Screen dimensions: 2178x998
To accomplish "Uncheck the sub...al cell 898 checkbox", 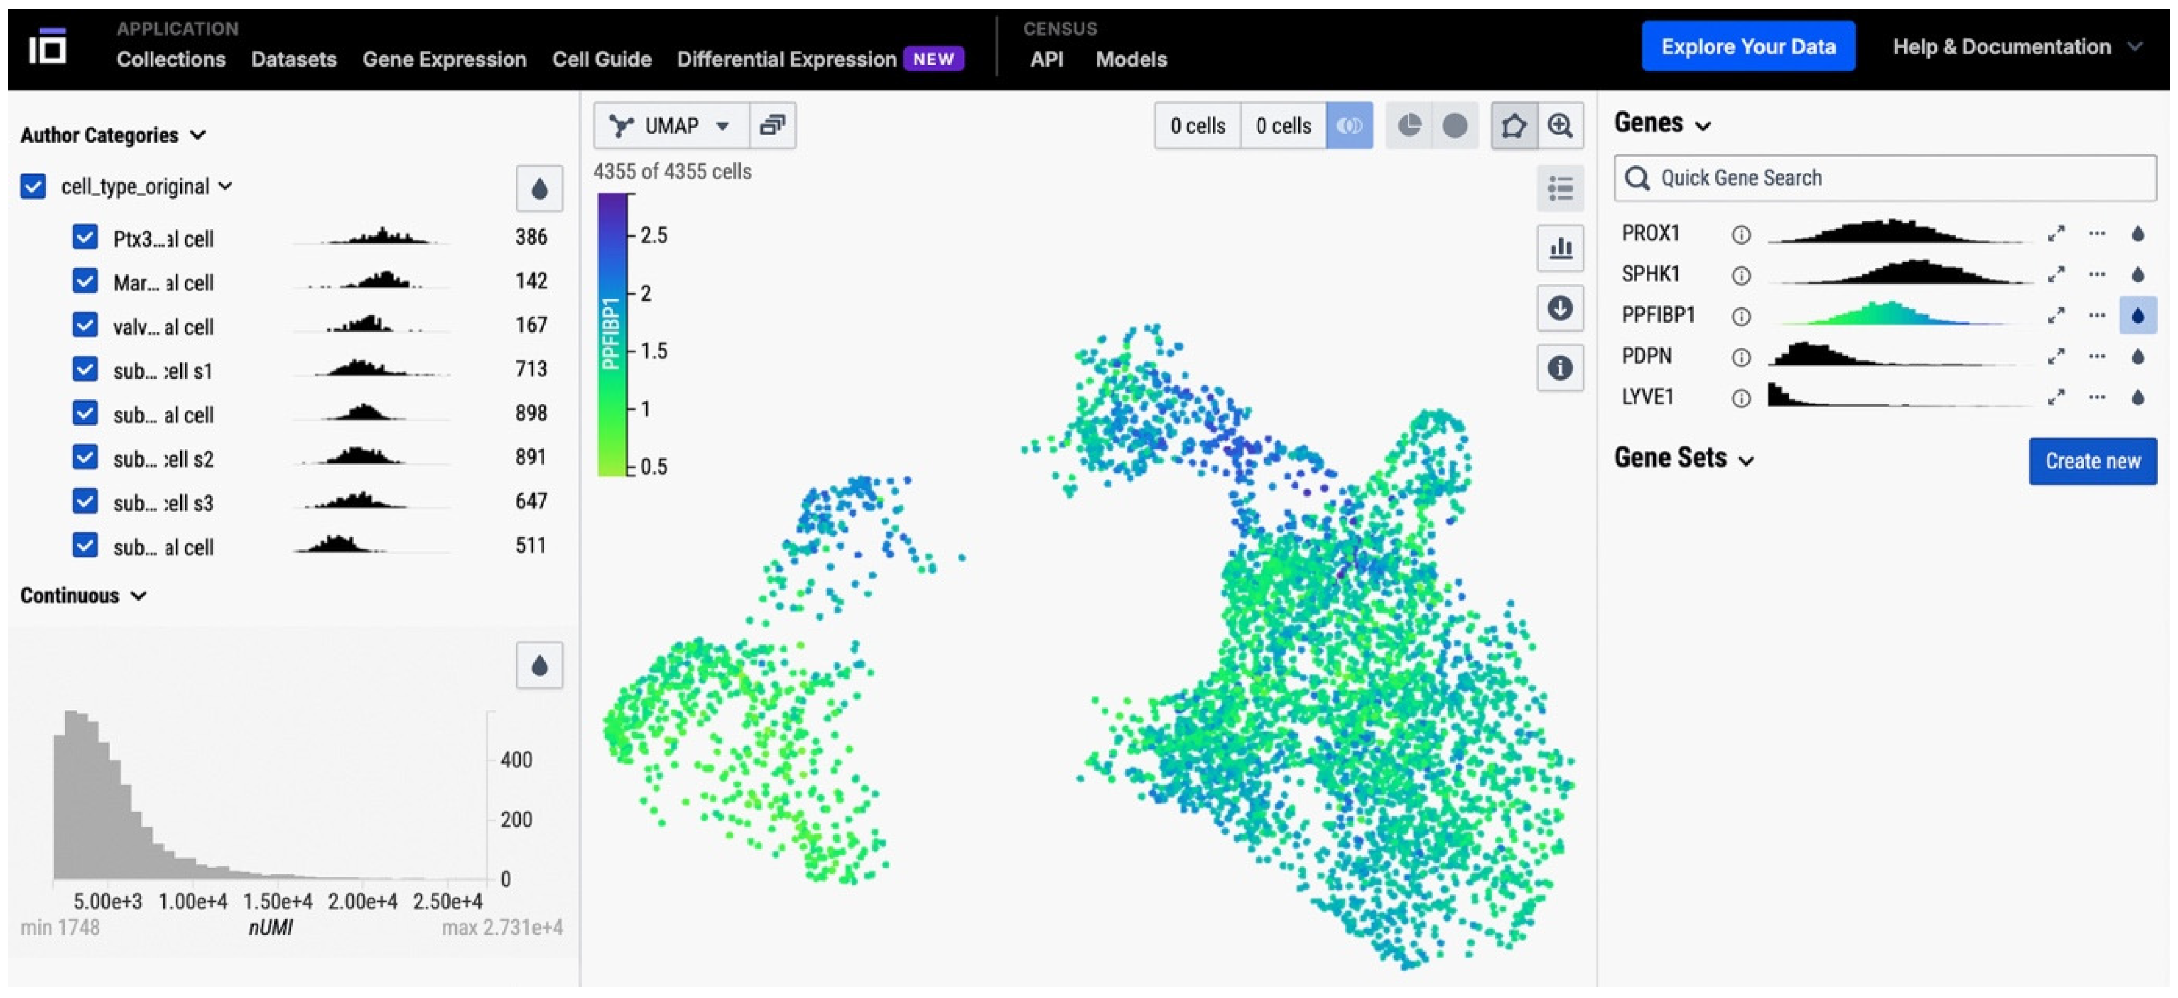I will coord(85,412).
